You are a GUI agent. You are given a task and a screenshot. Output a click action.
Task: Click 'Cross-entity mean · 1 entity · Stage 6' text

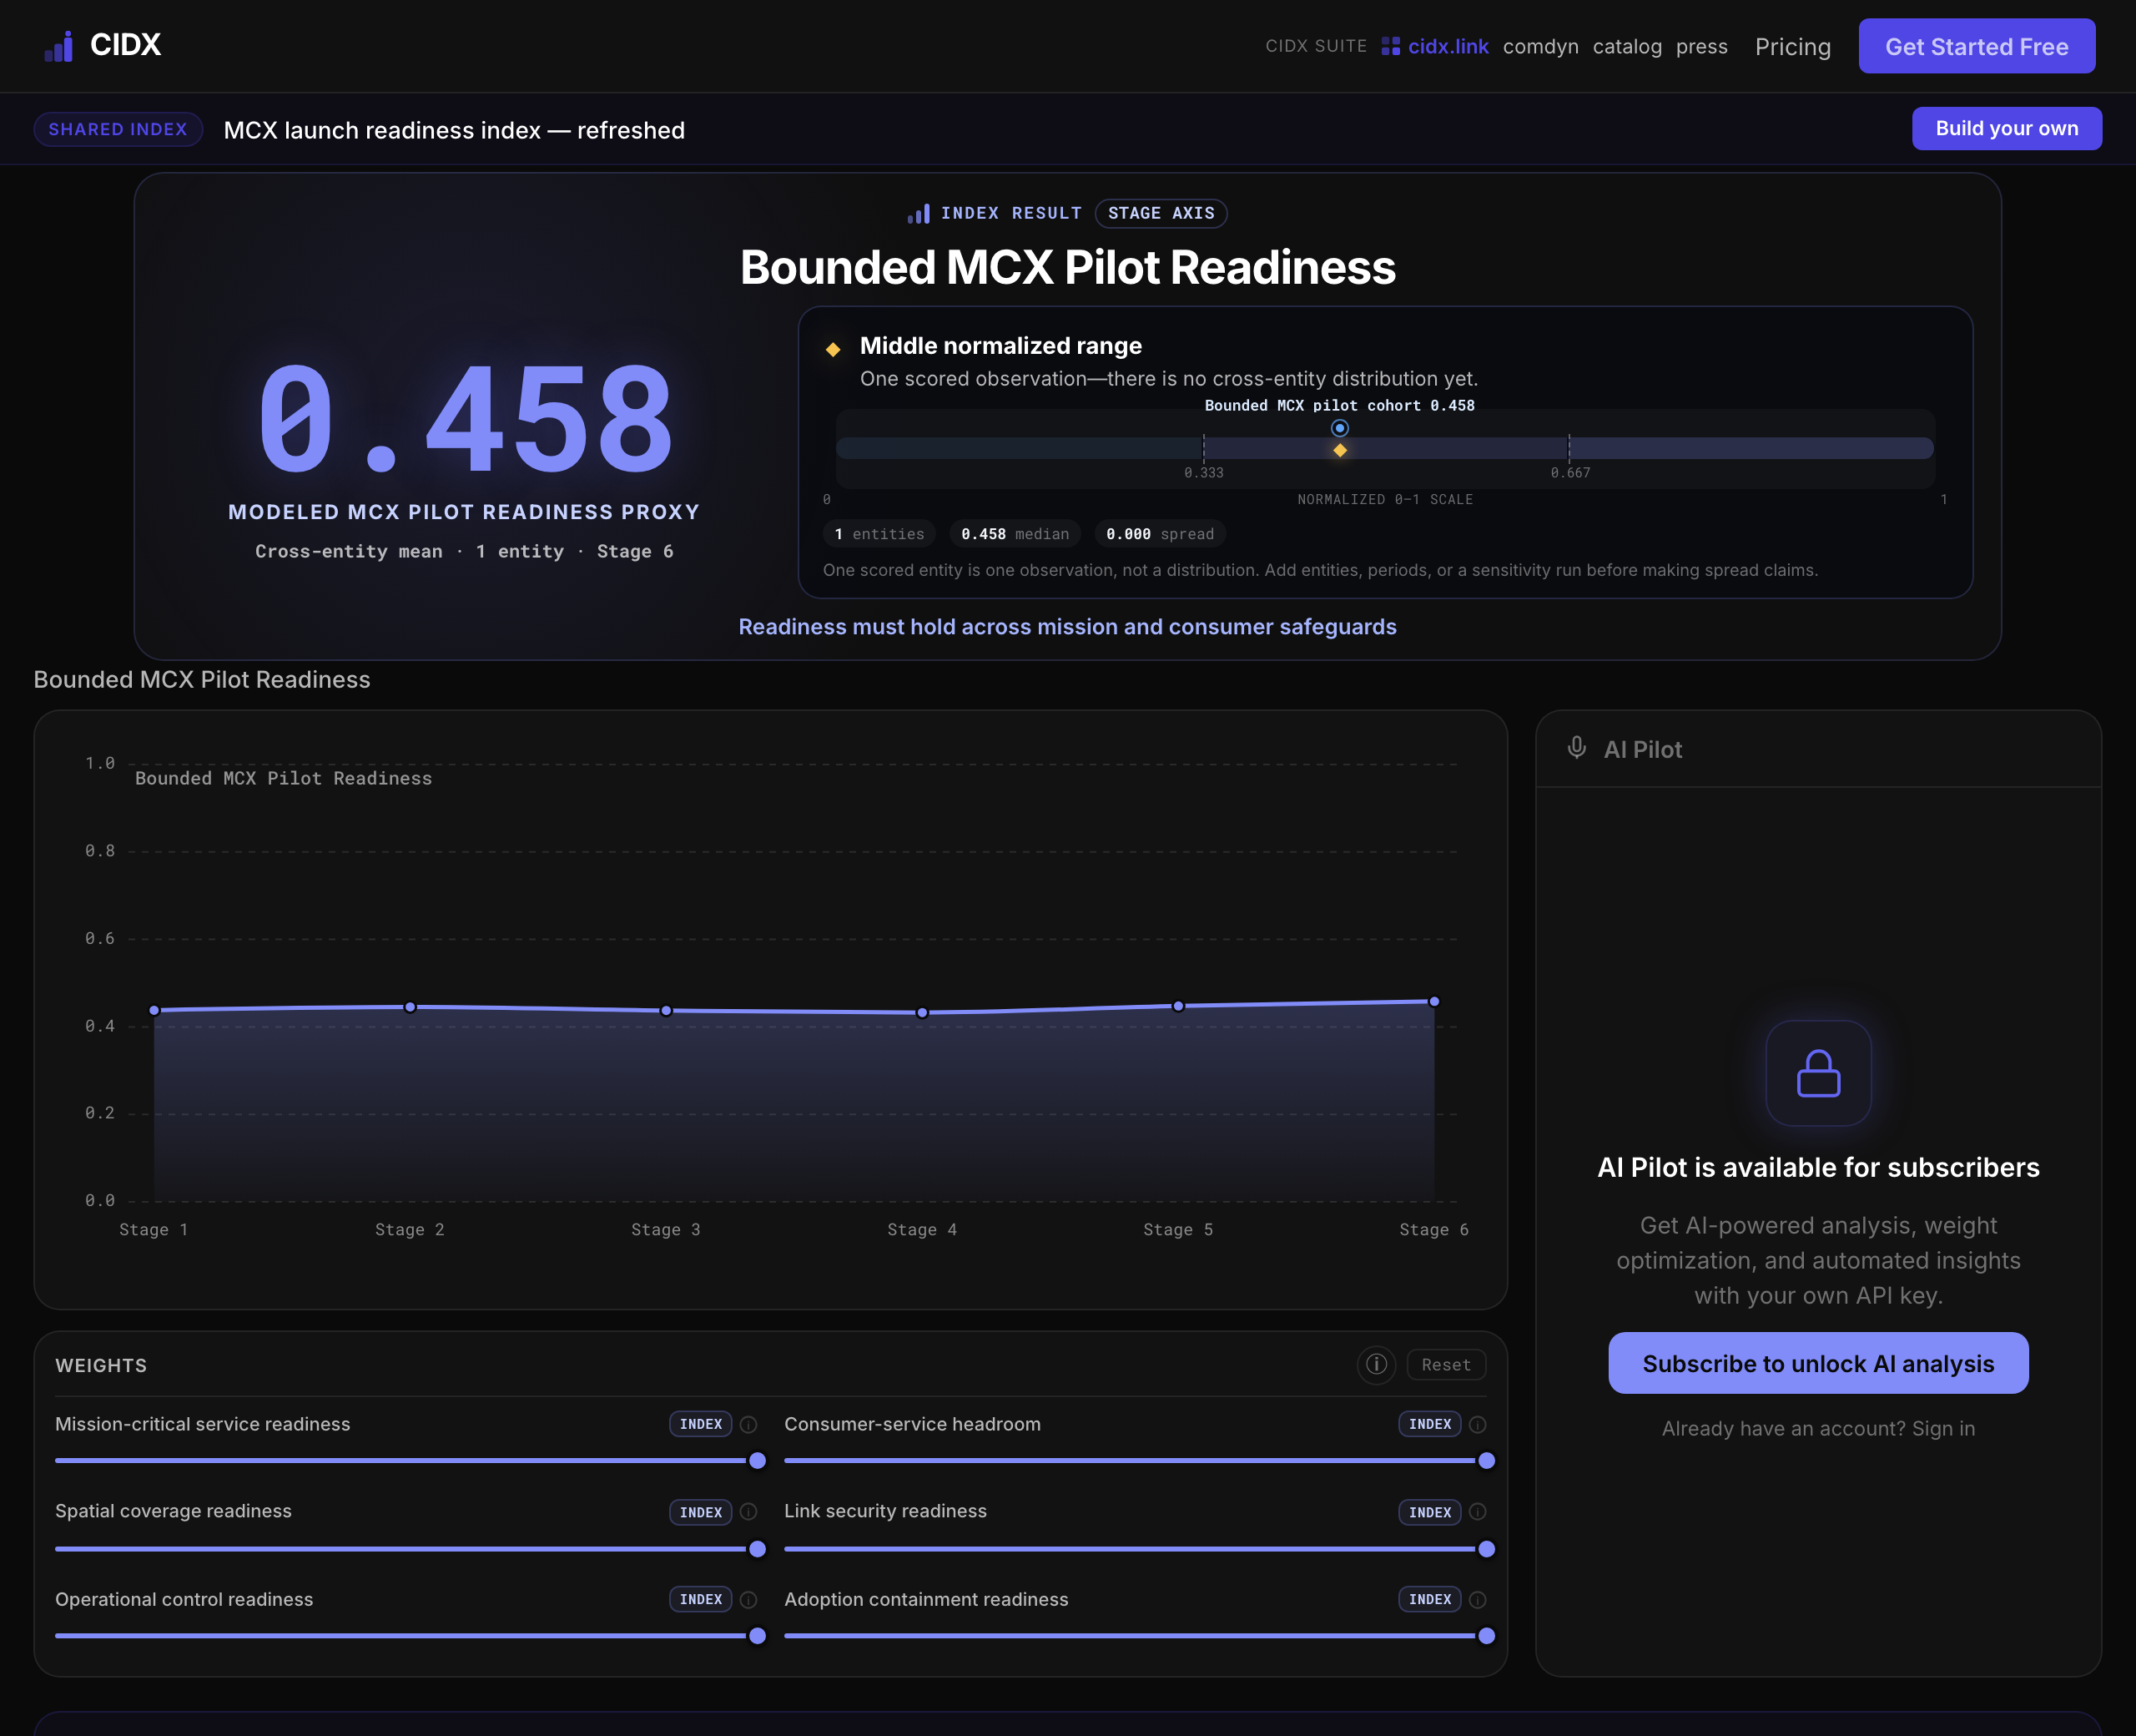(464, 551)
